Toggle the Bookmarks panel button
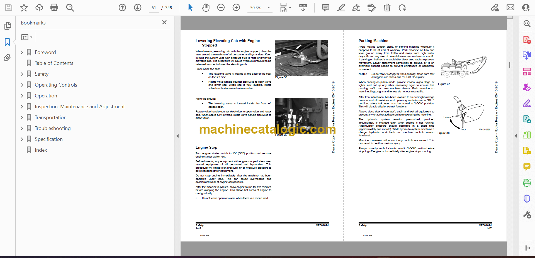This screenshot has height=258, width=535. (x=7, y=42)
